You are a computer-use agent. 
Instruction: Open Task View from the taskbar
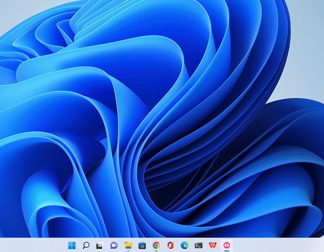click(x=100, y=245)
